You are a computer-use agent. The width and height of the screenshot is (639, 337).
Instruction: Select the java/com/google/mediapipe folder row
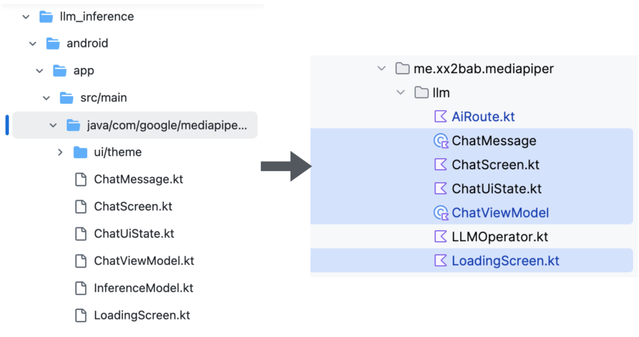click(135, 125)
